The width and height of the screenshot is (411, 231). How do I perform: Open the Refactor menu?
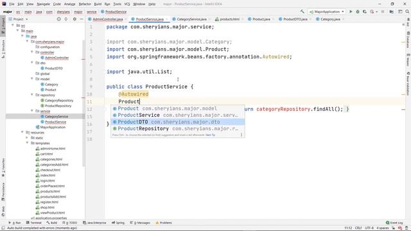[x=85, y=4]
